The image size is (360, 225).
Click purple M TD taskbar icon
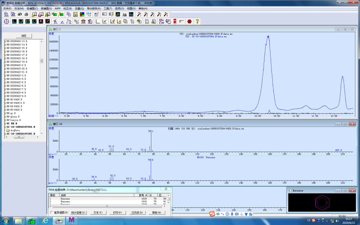[x=72, y=221]
